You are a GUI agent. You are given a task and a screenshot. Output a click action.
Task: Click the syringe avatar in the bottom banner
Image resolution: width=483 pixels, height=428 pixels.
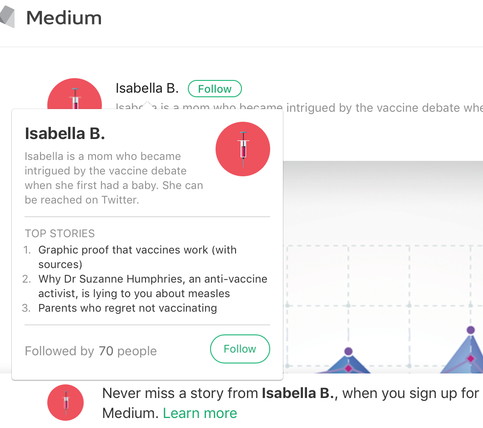(65, 403)
